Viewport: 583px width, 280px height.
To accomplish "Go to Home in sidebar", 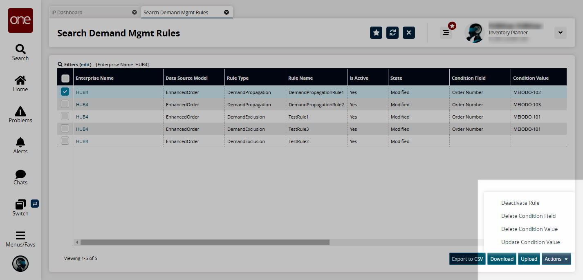I will point(20,80).
